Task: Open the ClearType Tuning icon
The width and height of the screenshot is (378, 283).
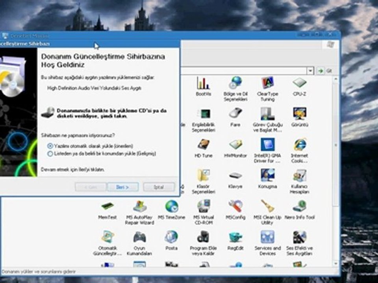Action: click(268, 83)
